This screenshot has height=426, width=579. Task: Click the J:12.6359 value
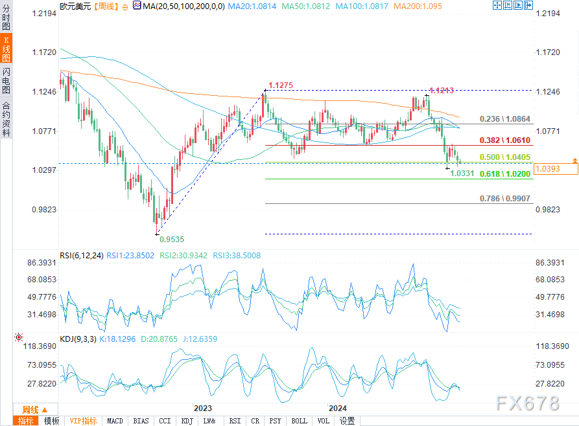click(x=200, y=339)
